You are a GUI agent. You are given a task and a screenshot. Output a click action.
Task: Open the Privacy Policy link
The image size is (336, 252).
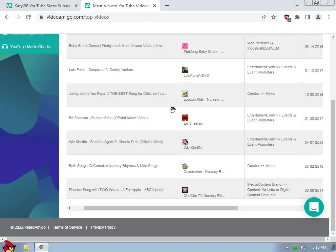coord(103,227)
